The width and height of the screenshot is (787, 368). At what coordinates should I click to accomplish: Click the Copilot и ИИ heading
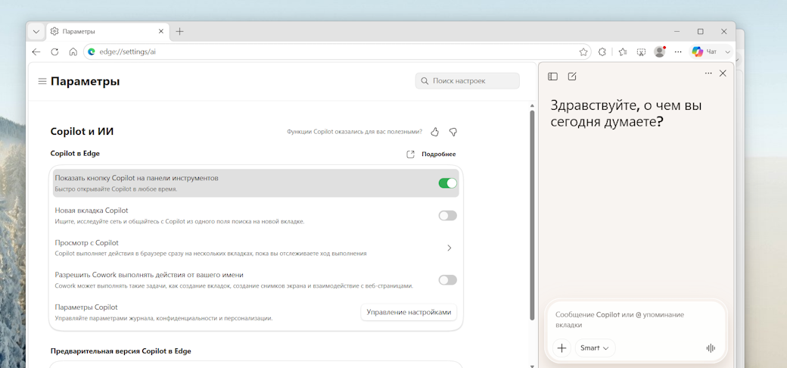point(82,132)
